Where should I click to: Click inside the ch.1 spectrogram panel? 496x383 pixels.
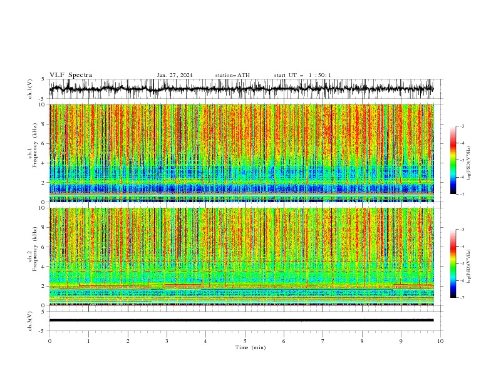(241, 153)
